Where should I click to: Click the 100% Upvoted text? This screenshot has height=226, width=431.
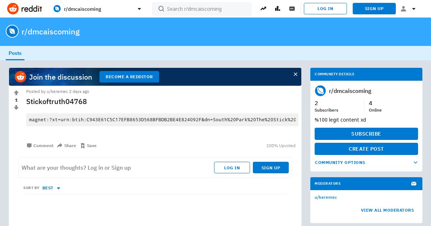281,146
